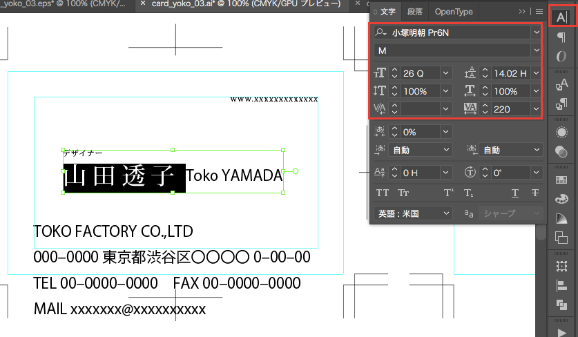The height and width of the screenshot is (337, 578).
Task: Switch to the 段落 tab
Action: pos(415,12)
